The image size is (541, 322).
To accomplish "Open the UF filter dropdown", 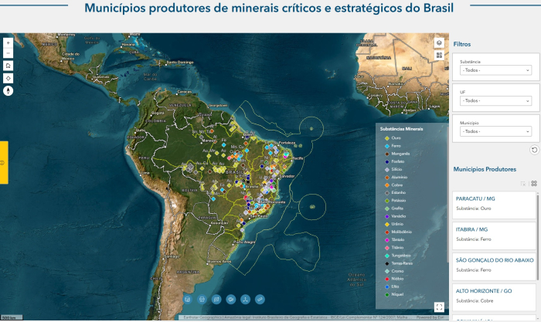I will (496, 100).
